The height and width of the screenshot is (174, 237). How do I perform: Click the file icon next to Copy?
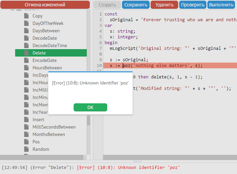click(27, 16)
